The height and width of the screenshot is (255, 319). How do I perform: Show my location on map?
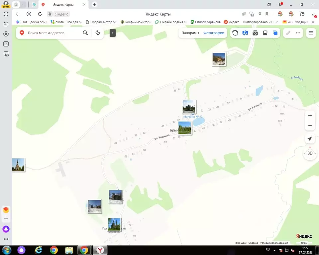click(x=310, y=139)
